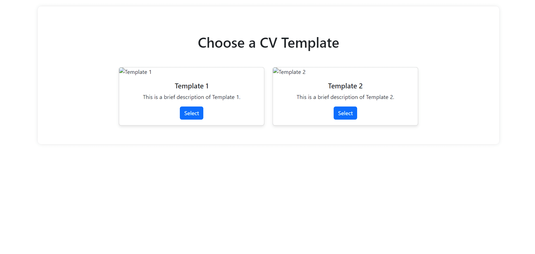535x254 pixels.
Task: Click the Choose a CV Template title
Action: point(268,43)
